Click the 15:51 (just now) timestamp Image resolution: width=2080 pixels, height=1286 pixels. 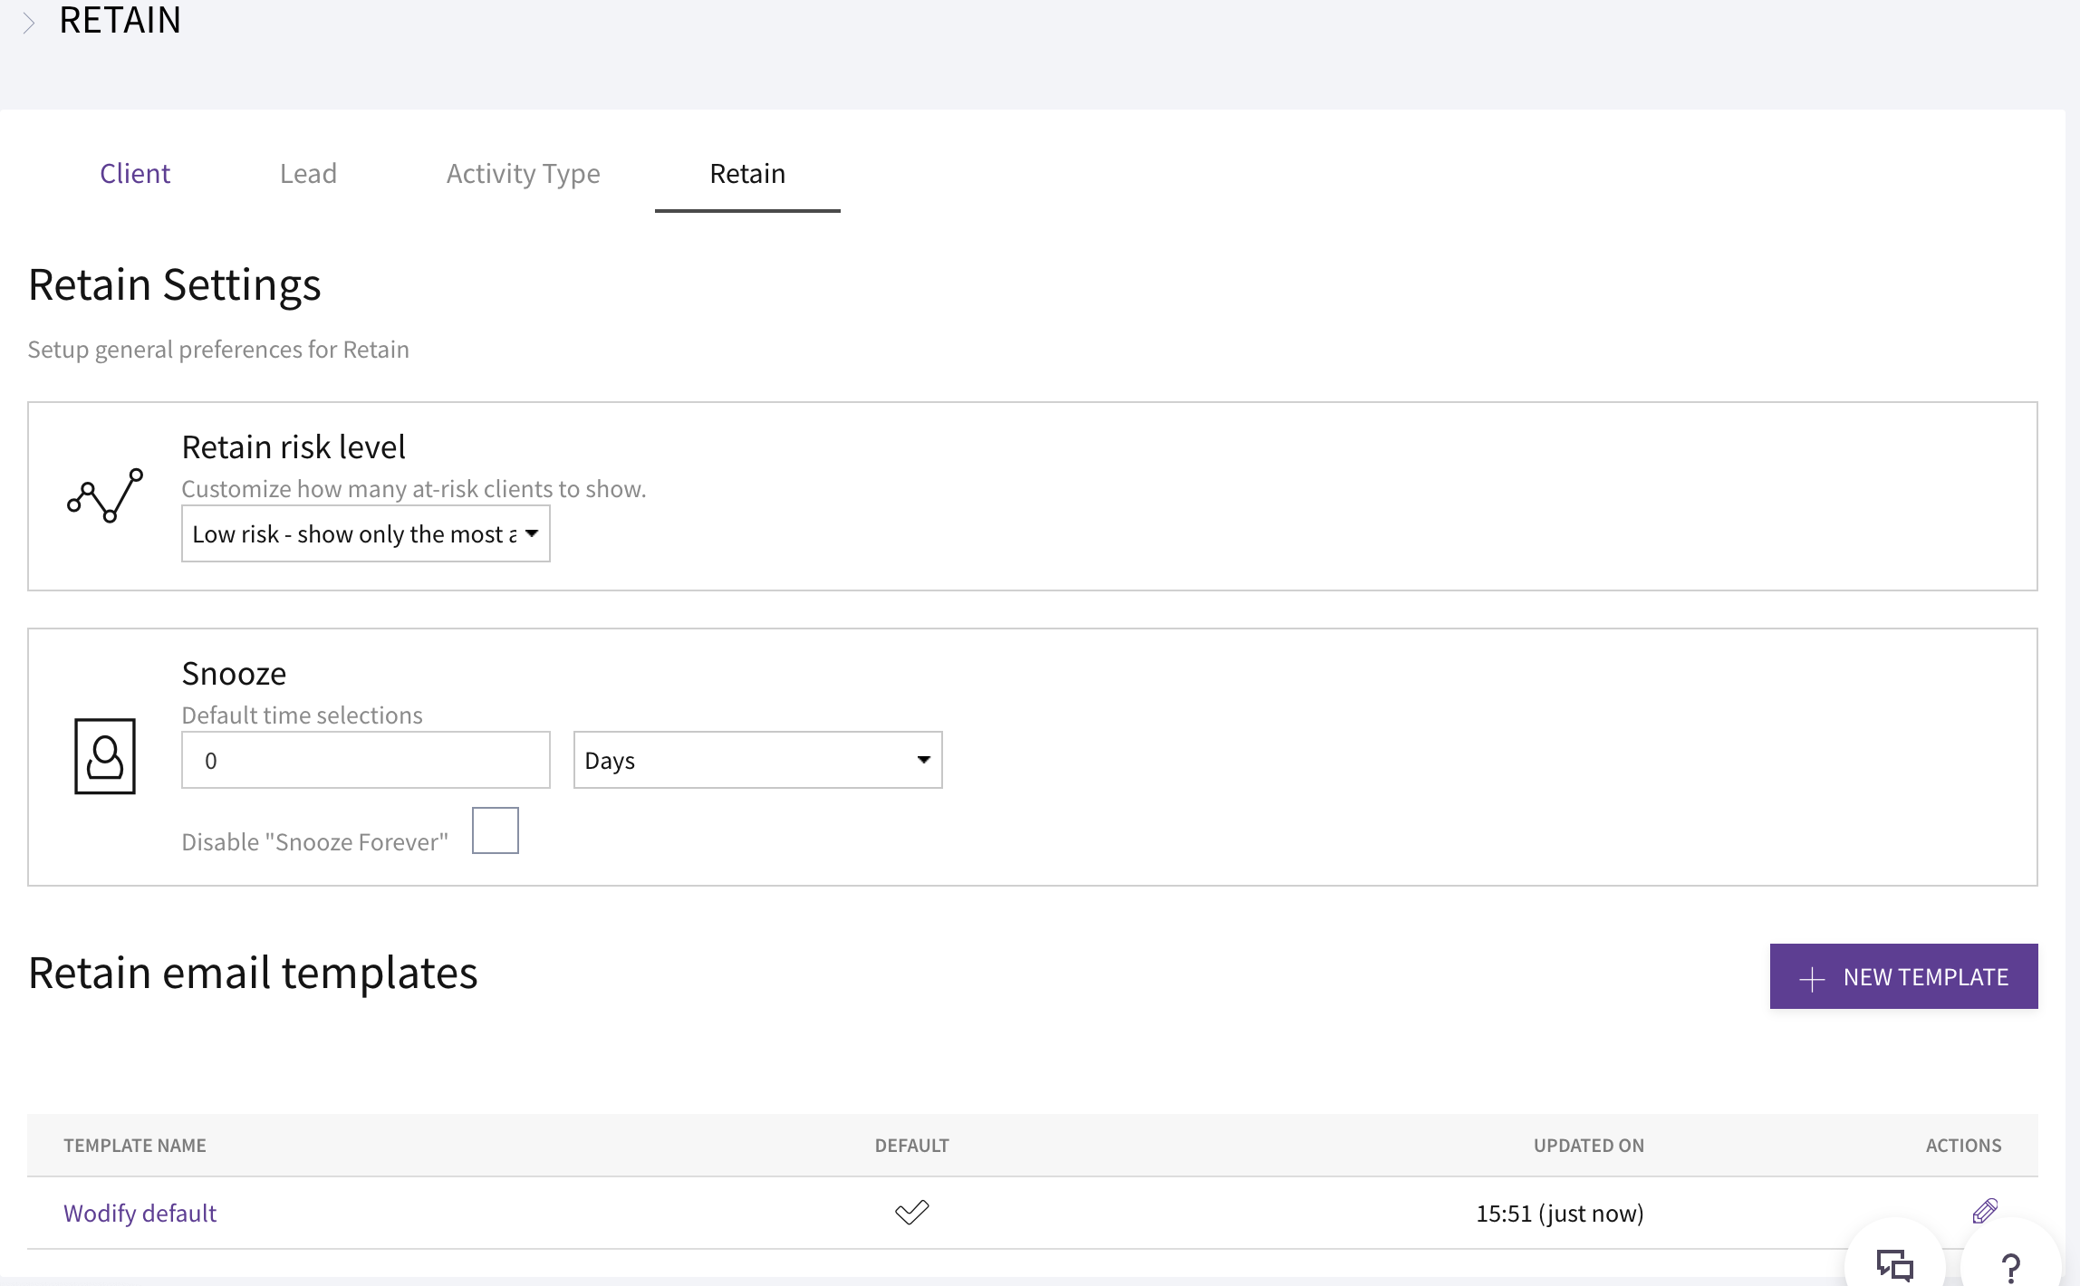[1559, 1213]
